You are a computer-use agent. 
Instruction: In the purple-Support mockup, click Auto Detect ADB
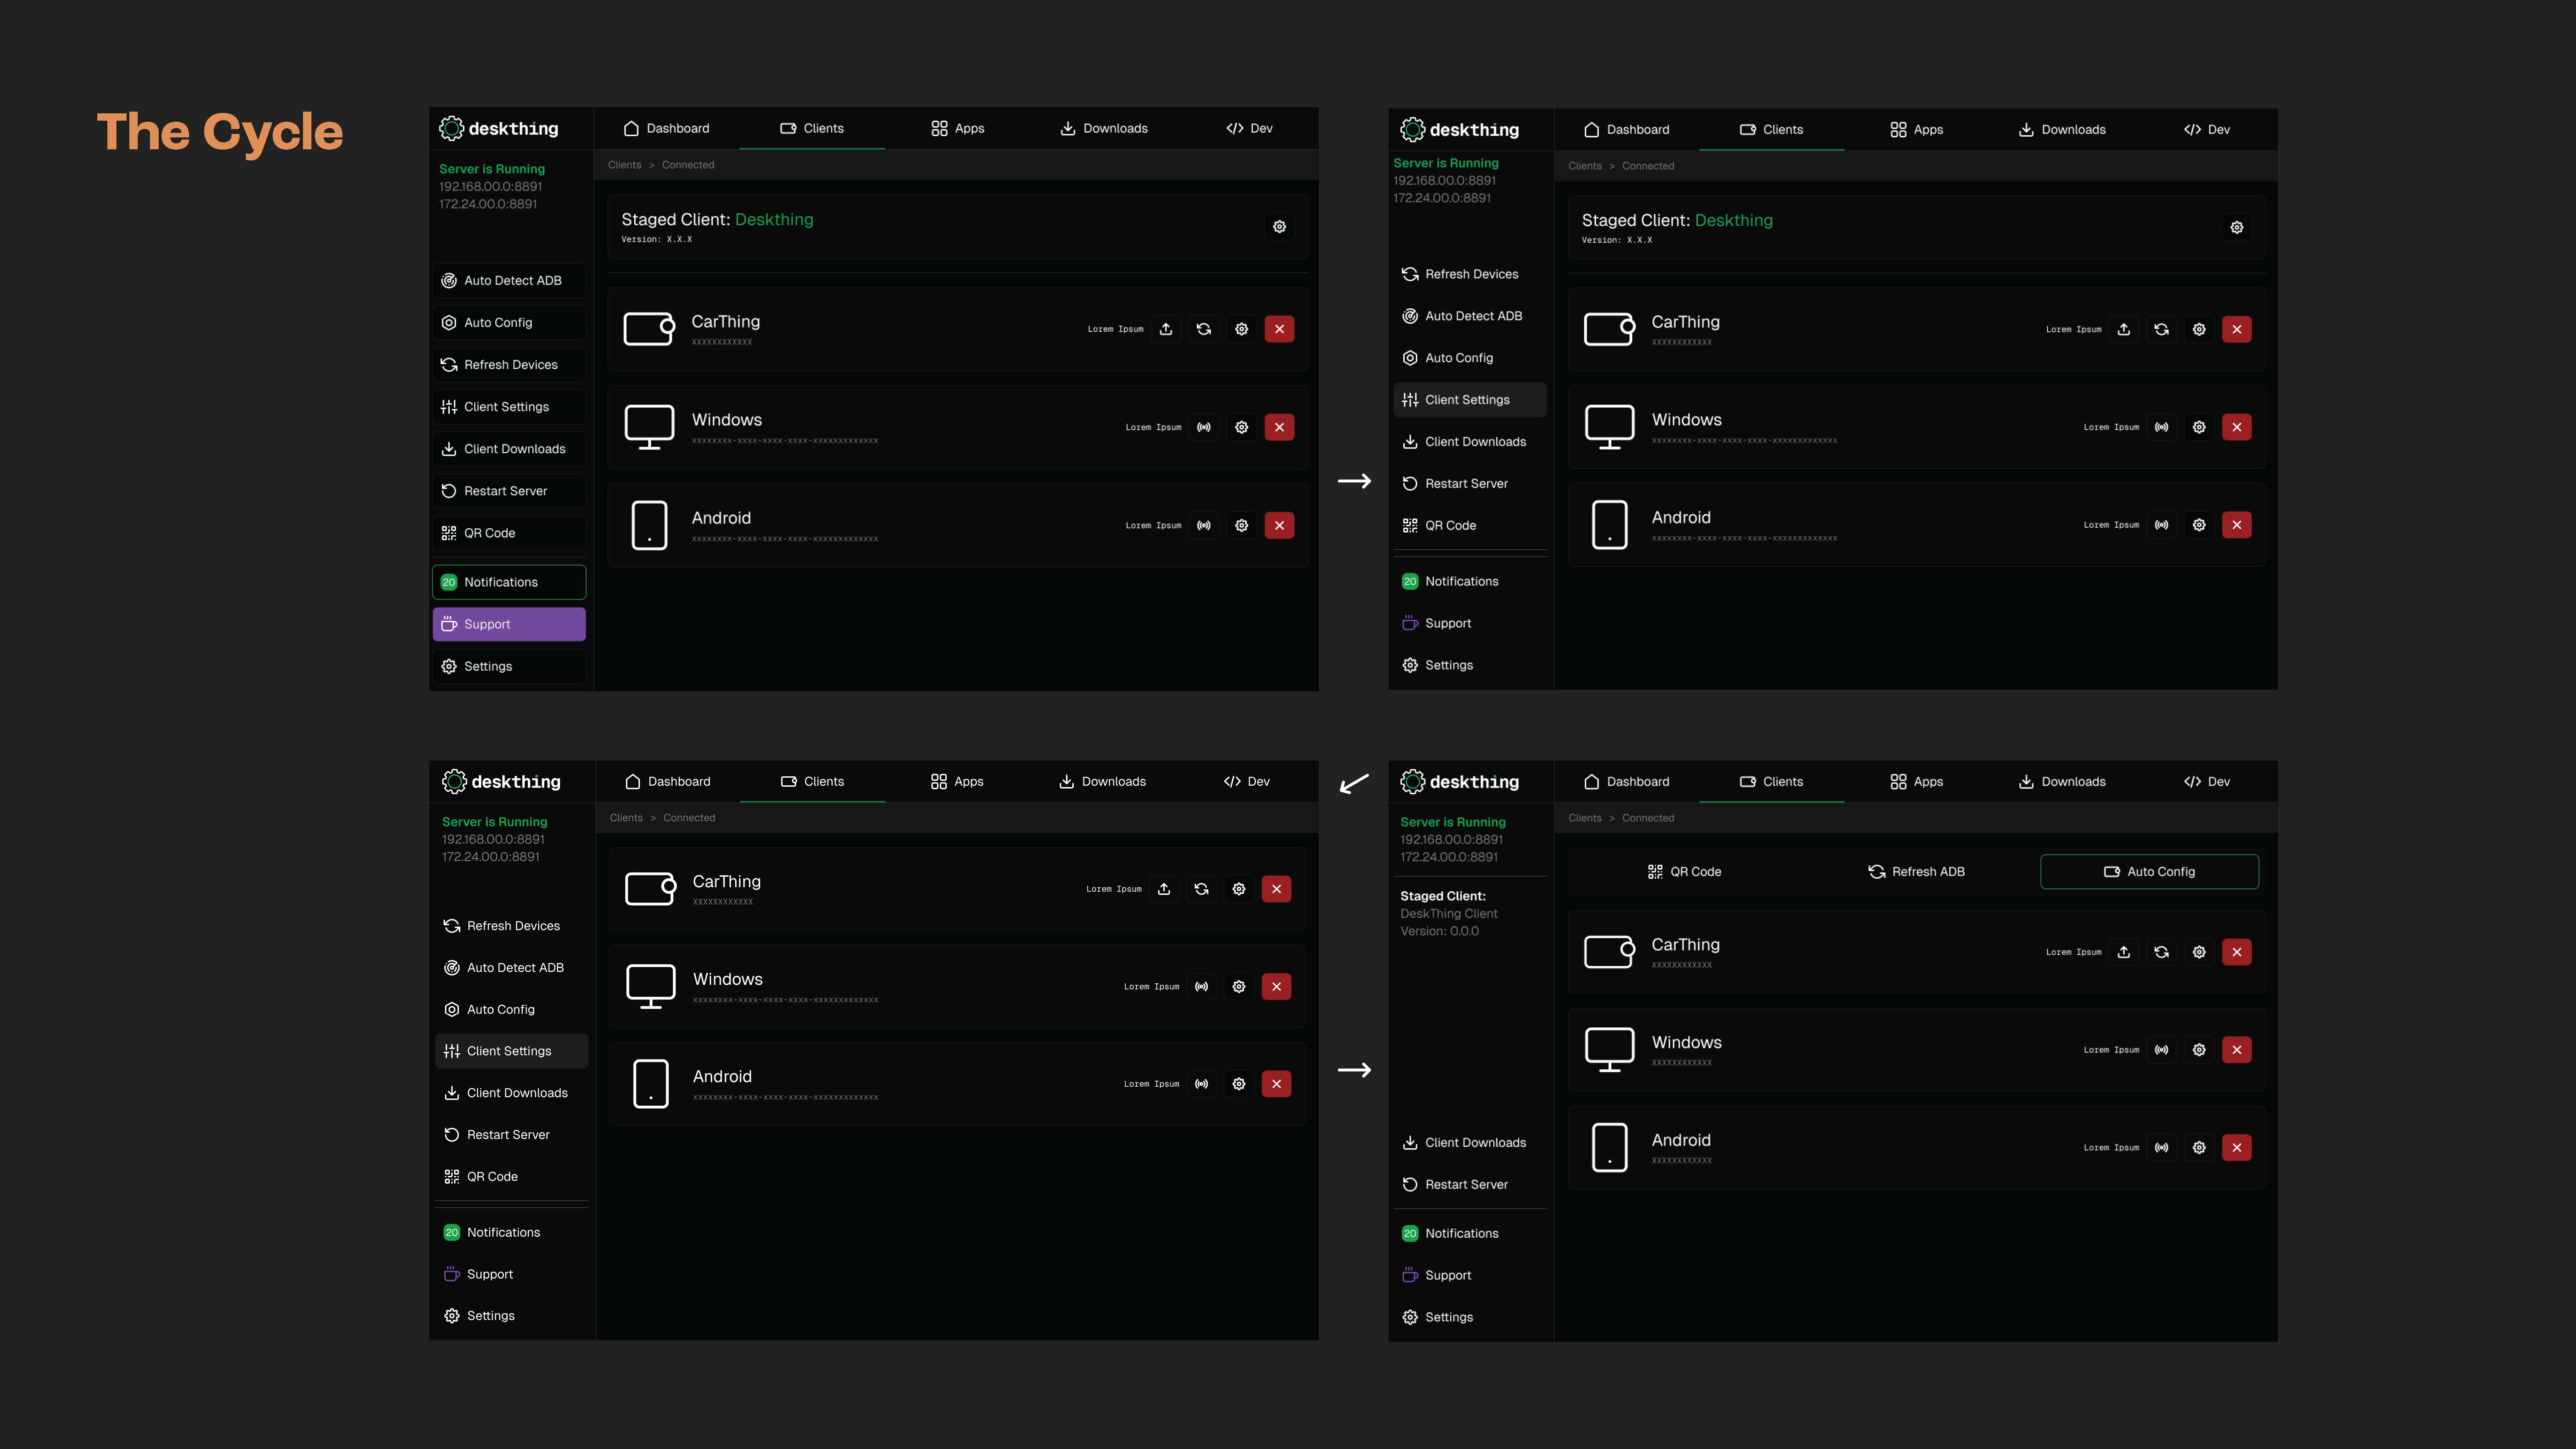pyautogui.click(x=511, y=280)
